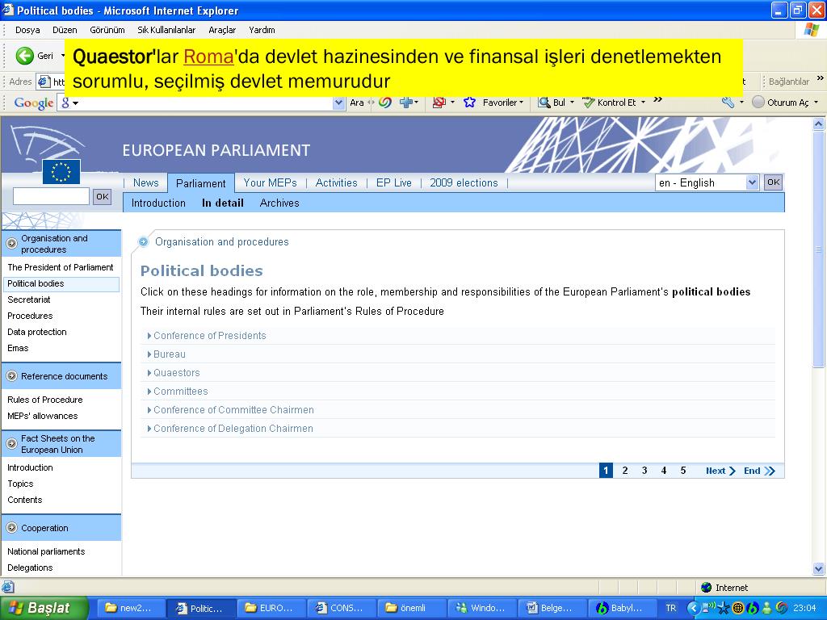The height and width of the screenshot is (620, 827).
Task: Click the Bul magnifier icon in Google toolbar
Action: 545,103
